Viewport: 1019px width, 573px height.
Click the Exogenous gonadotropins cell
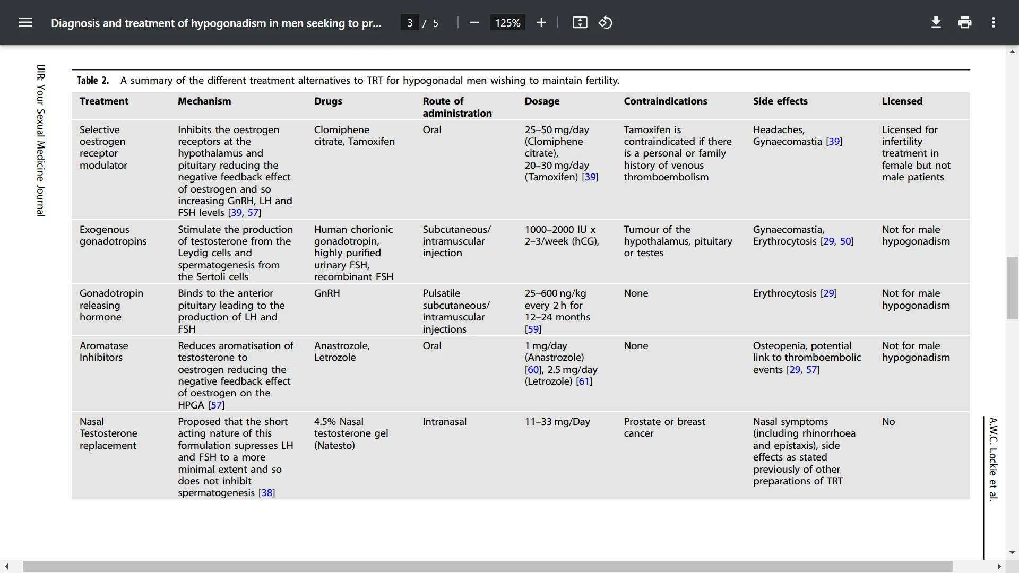pos(113,236)
